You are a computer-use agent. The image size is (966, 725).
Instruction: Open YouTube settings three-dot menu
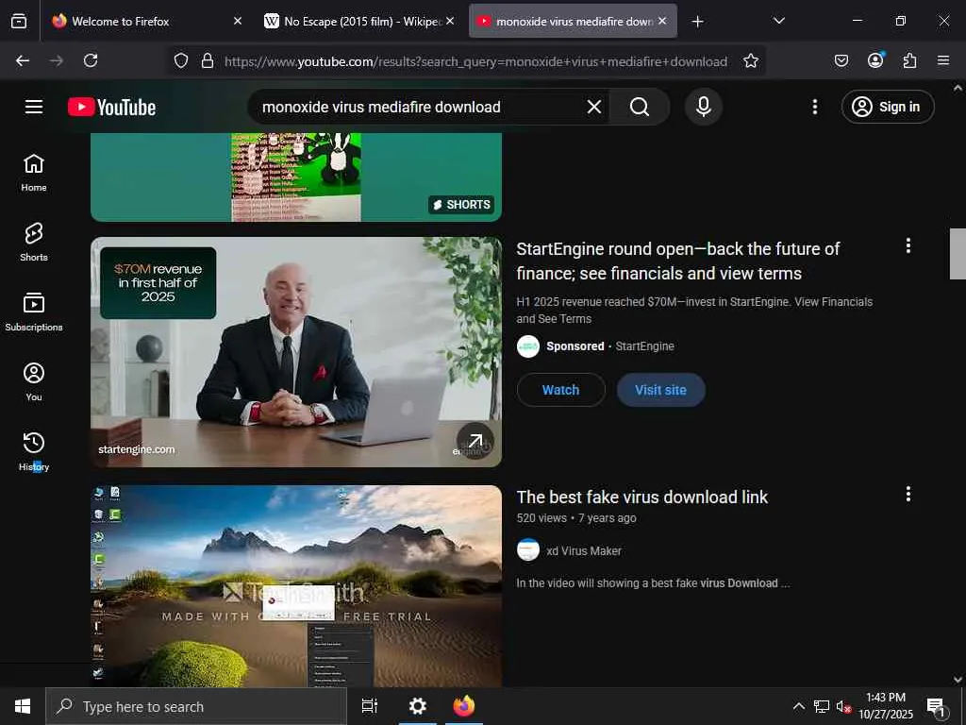point(814,107)
